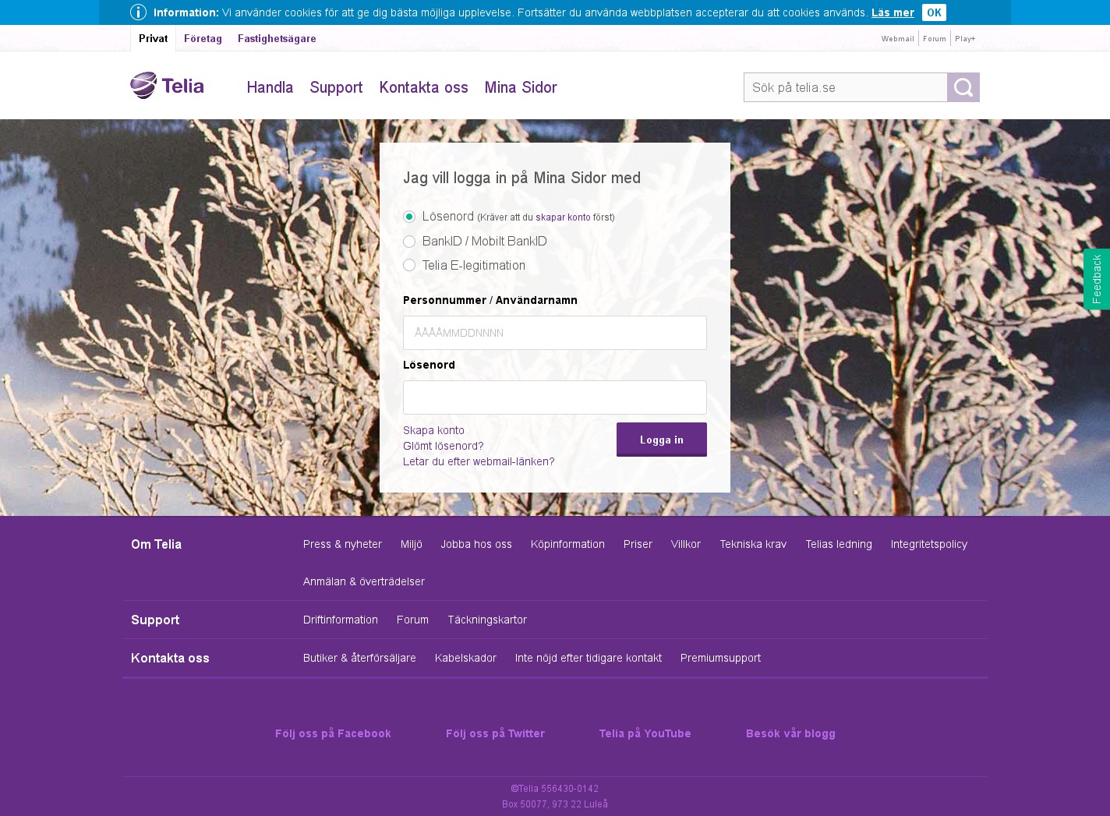Click the Telia logo

pyautogui.click(x=167, y=86)
